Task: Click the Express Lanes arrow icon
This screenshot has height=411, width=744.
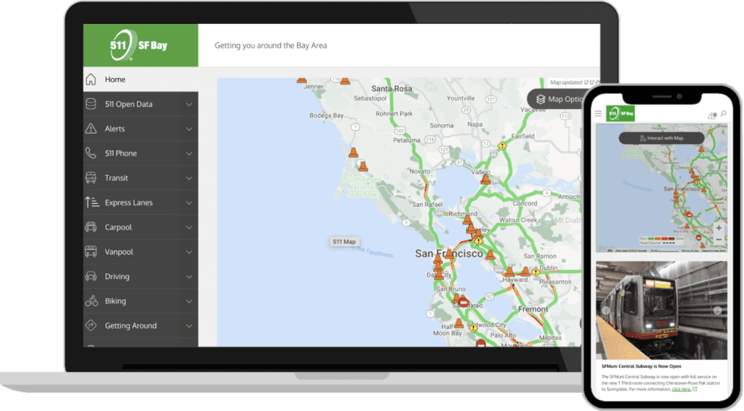Action: 92,202
